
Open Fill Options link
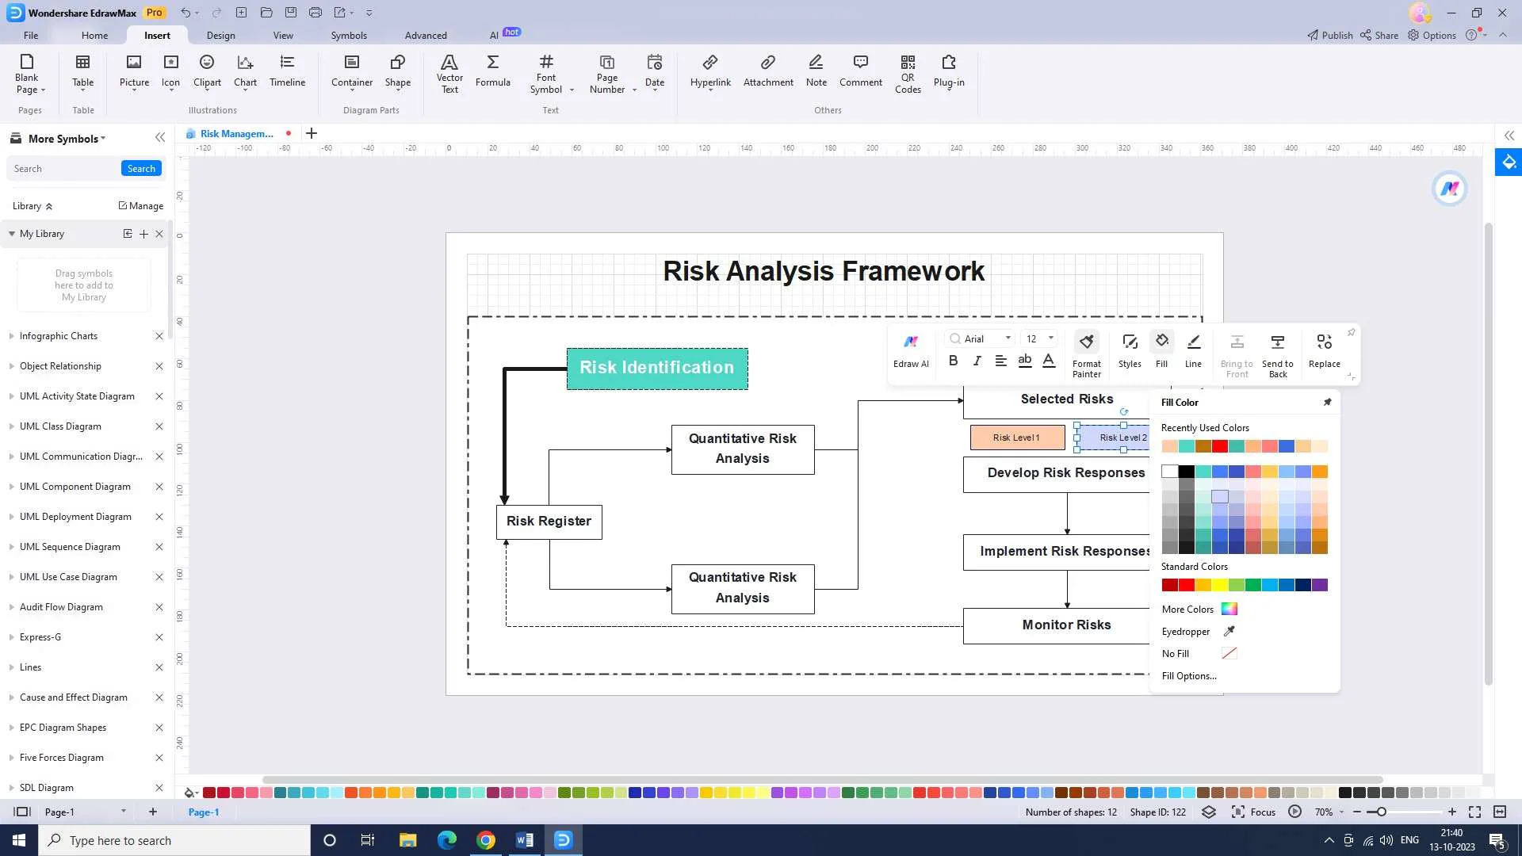click(x=1188, y=676)
